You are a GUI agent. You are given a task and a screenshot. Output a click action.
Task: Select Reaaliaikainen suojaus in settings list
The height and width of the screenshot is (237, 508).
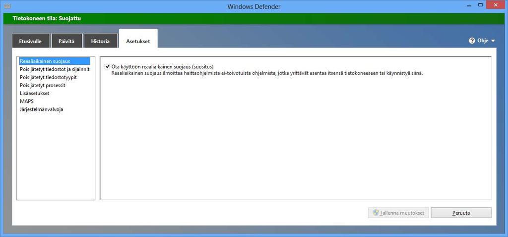(55, 61)
